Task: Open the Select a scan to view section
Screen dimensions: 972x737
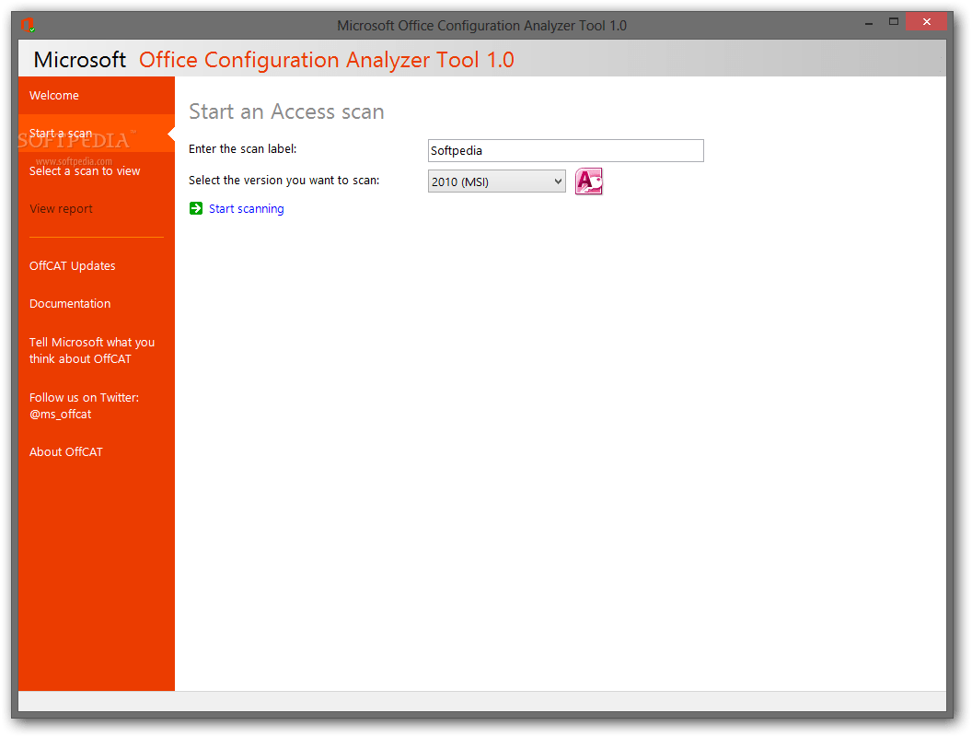Action: pyautogui.click(x=85, y=170)
